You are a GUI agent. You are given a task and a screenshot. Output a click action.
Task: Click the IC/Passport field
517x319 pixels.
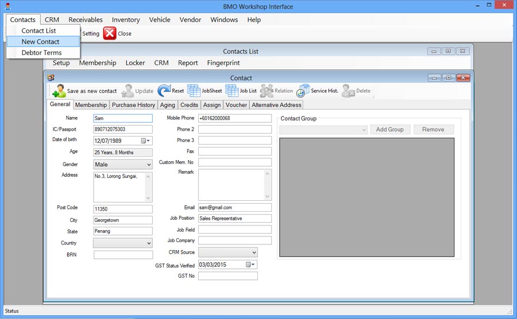pos(123,129)
